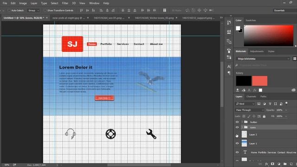
Task: Open the new-york-at-night.jpg document tab
Action: [x=68, y=18]
